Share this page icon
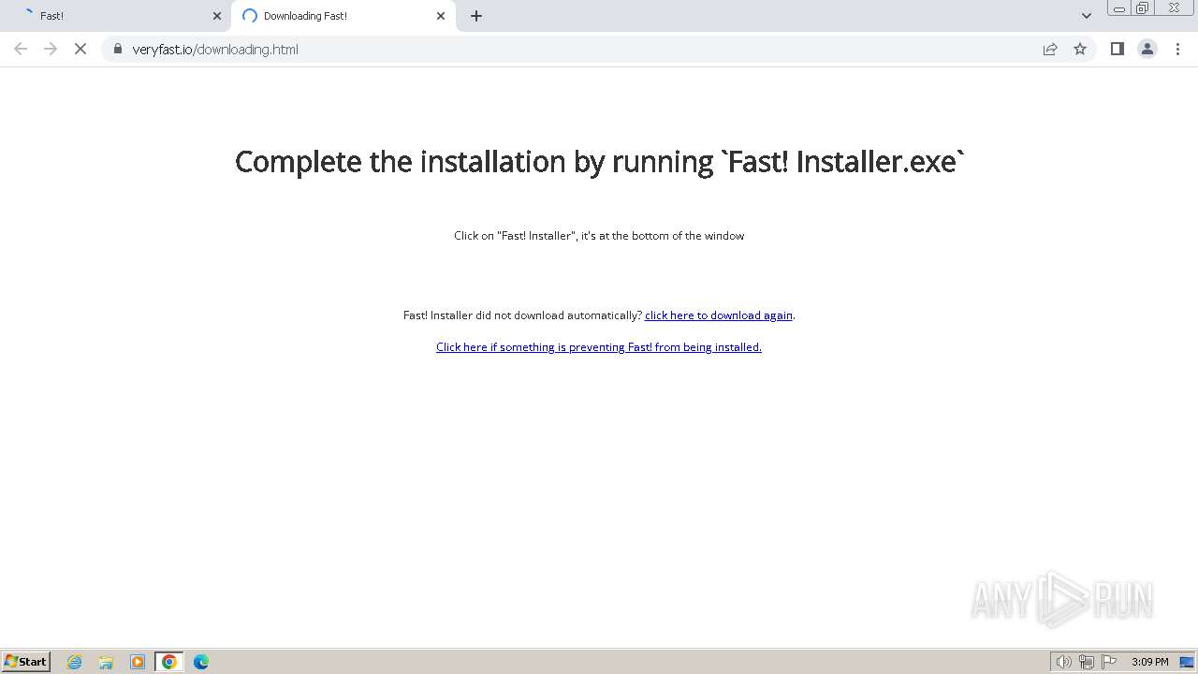Viewport: 1198px width, 674px height. (1050, 49)
